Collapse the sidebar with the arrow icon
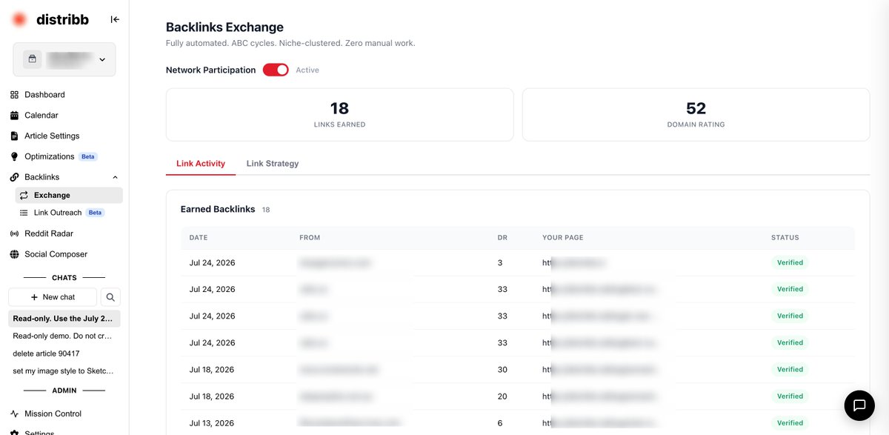Viewport: 889px width, 435px height. [x=115, y=19]
